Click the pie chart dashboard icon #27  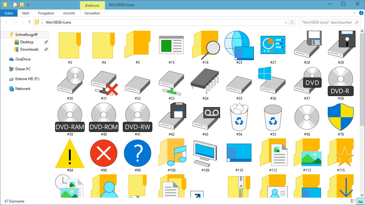[273, 44]
